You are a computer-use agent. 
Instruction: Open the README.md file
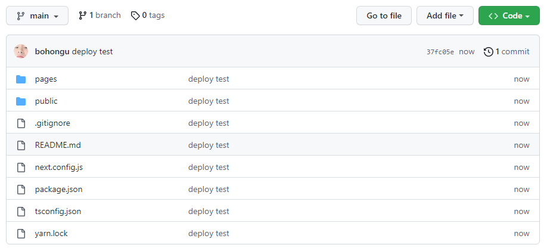click(x=58, y=145)
